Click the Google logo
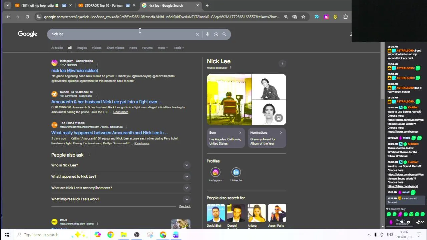The image size is (427, 240). click(x=28, y=34)
